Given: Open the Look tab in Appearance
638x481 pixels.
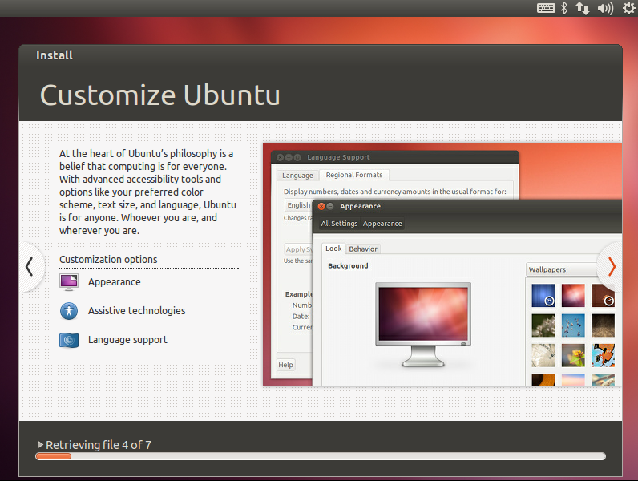Looking at the screenshot, I should [333, 249].
